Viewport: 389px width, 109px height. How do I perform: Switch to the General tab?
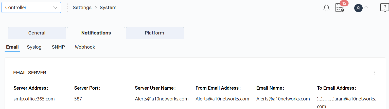click(x=37, y=33)
